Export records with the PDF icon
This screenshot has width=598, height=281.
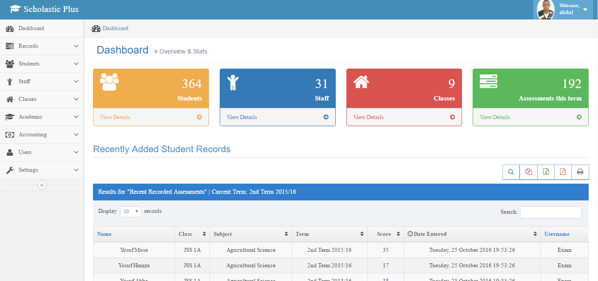pyautogui.click(x=563, y=172)
